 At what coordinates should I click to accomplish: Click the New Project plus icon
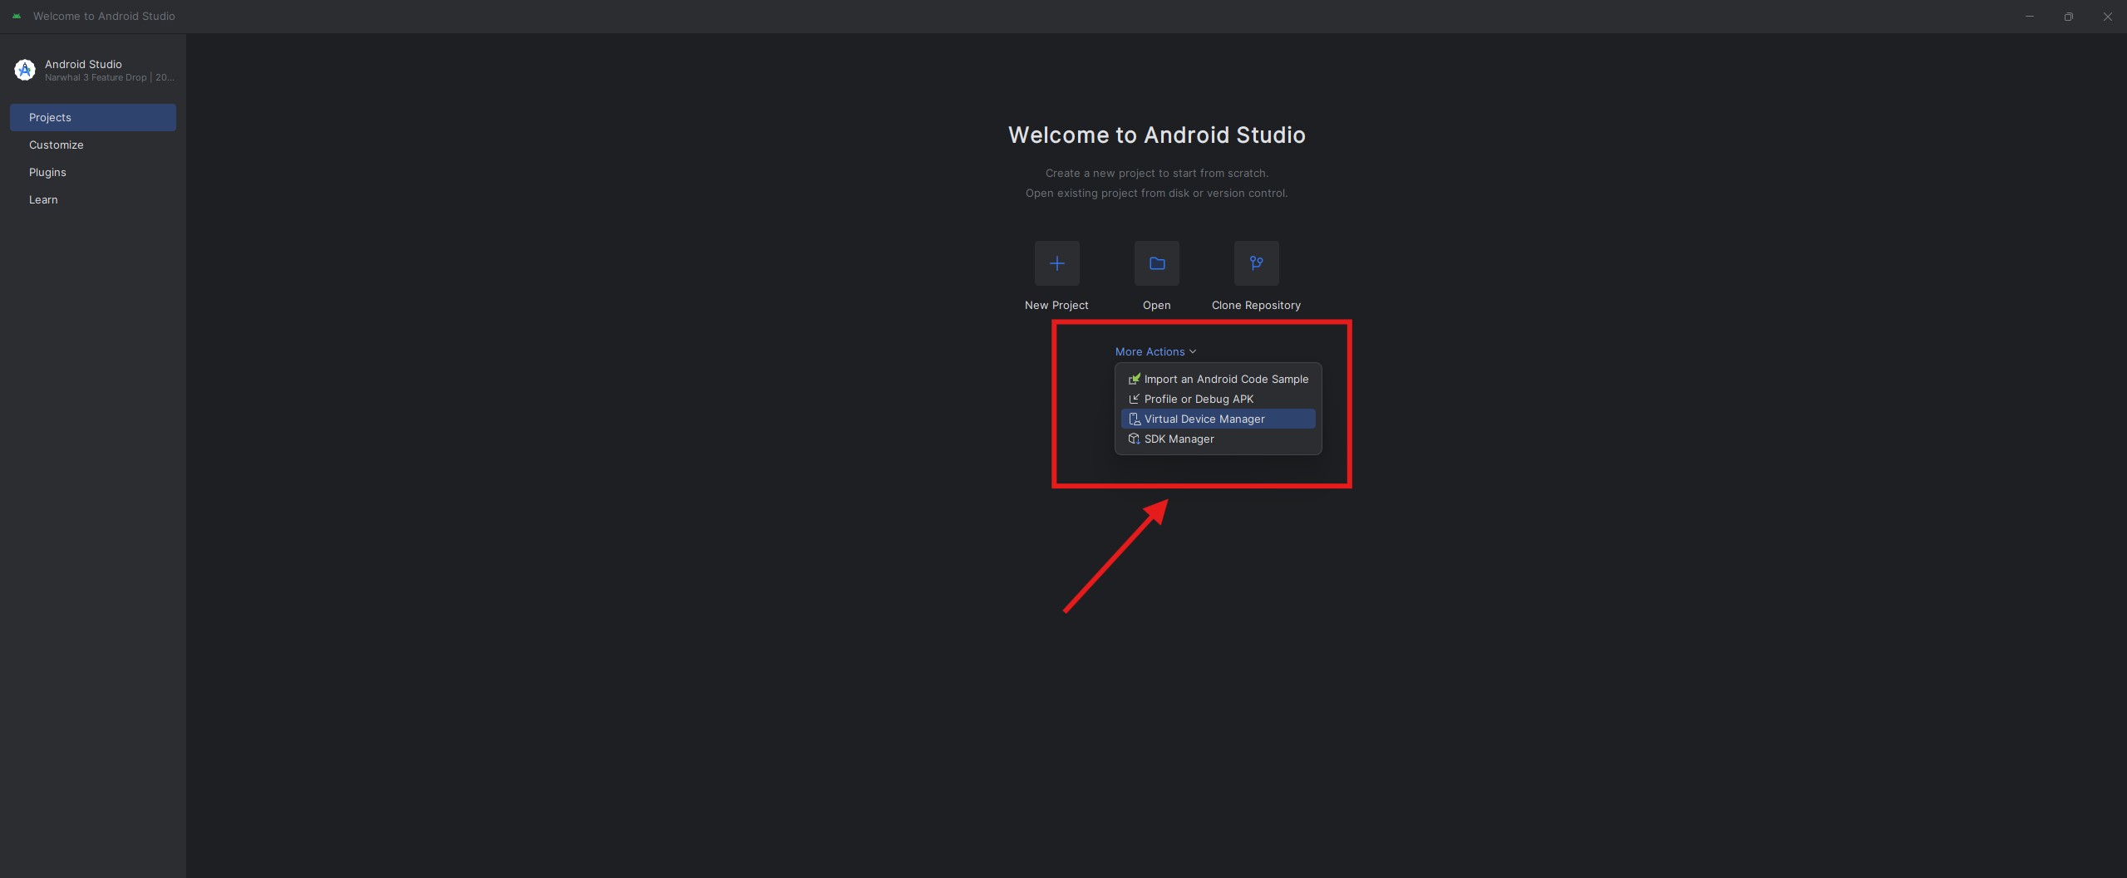coord(1056,263)
